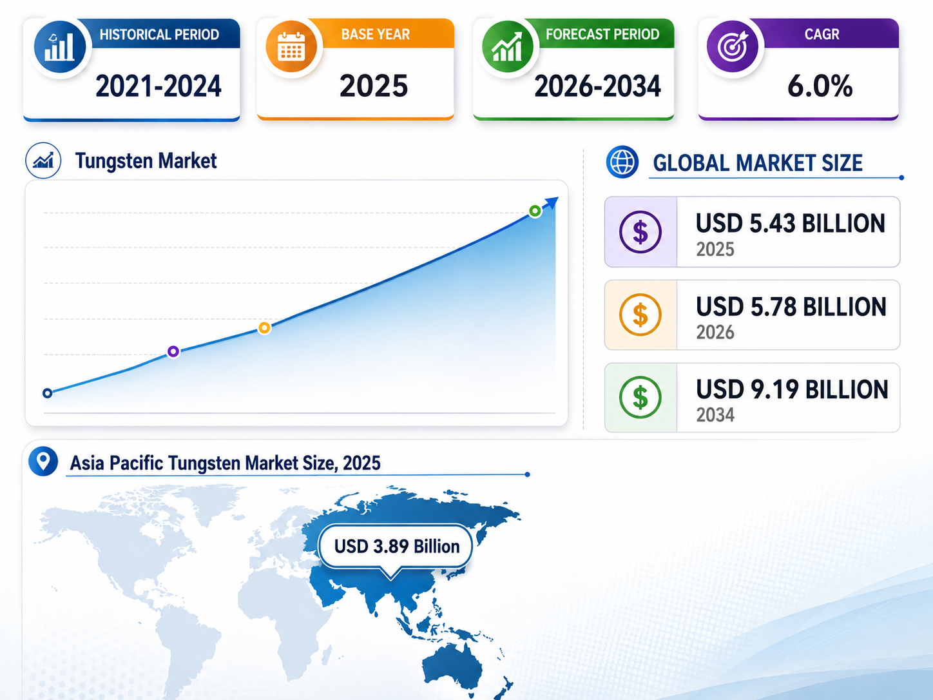Click the GLOBAL MARKET SIZE heading
This screenshot has height=700, width=933.
coord(758,163)
